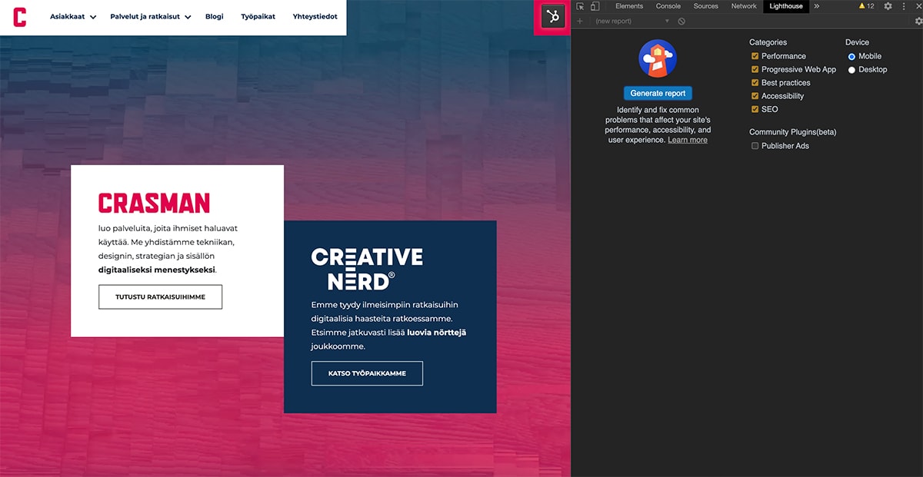Add a new Lighthouse report with plus icon
This screenshot has width=923, height=477.
point(580,21)
